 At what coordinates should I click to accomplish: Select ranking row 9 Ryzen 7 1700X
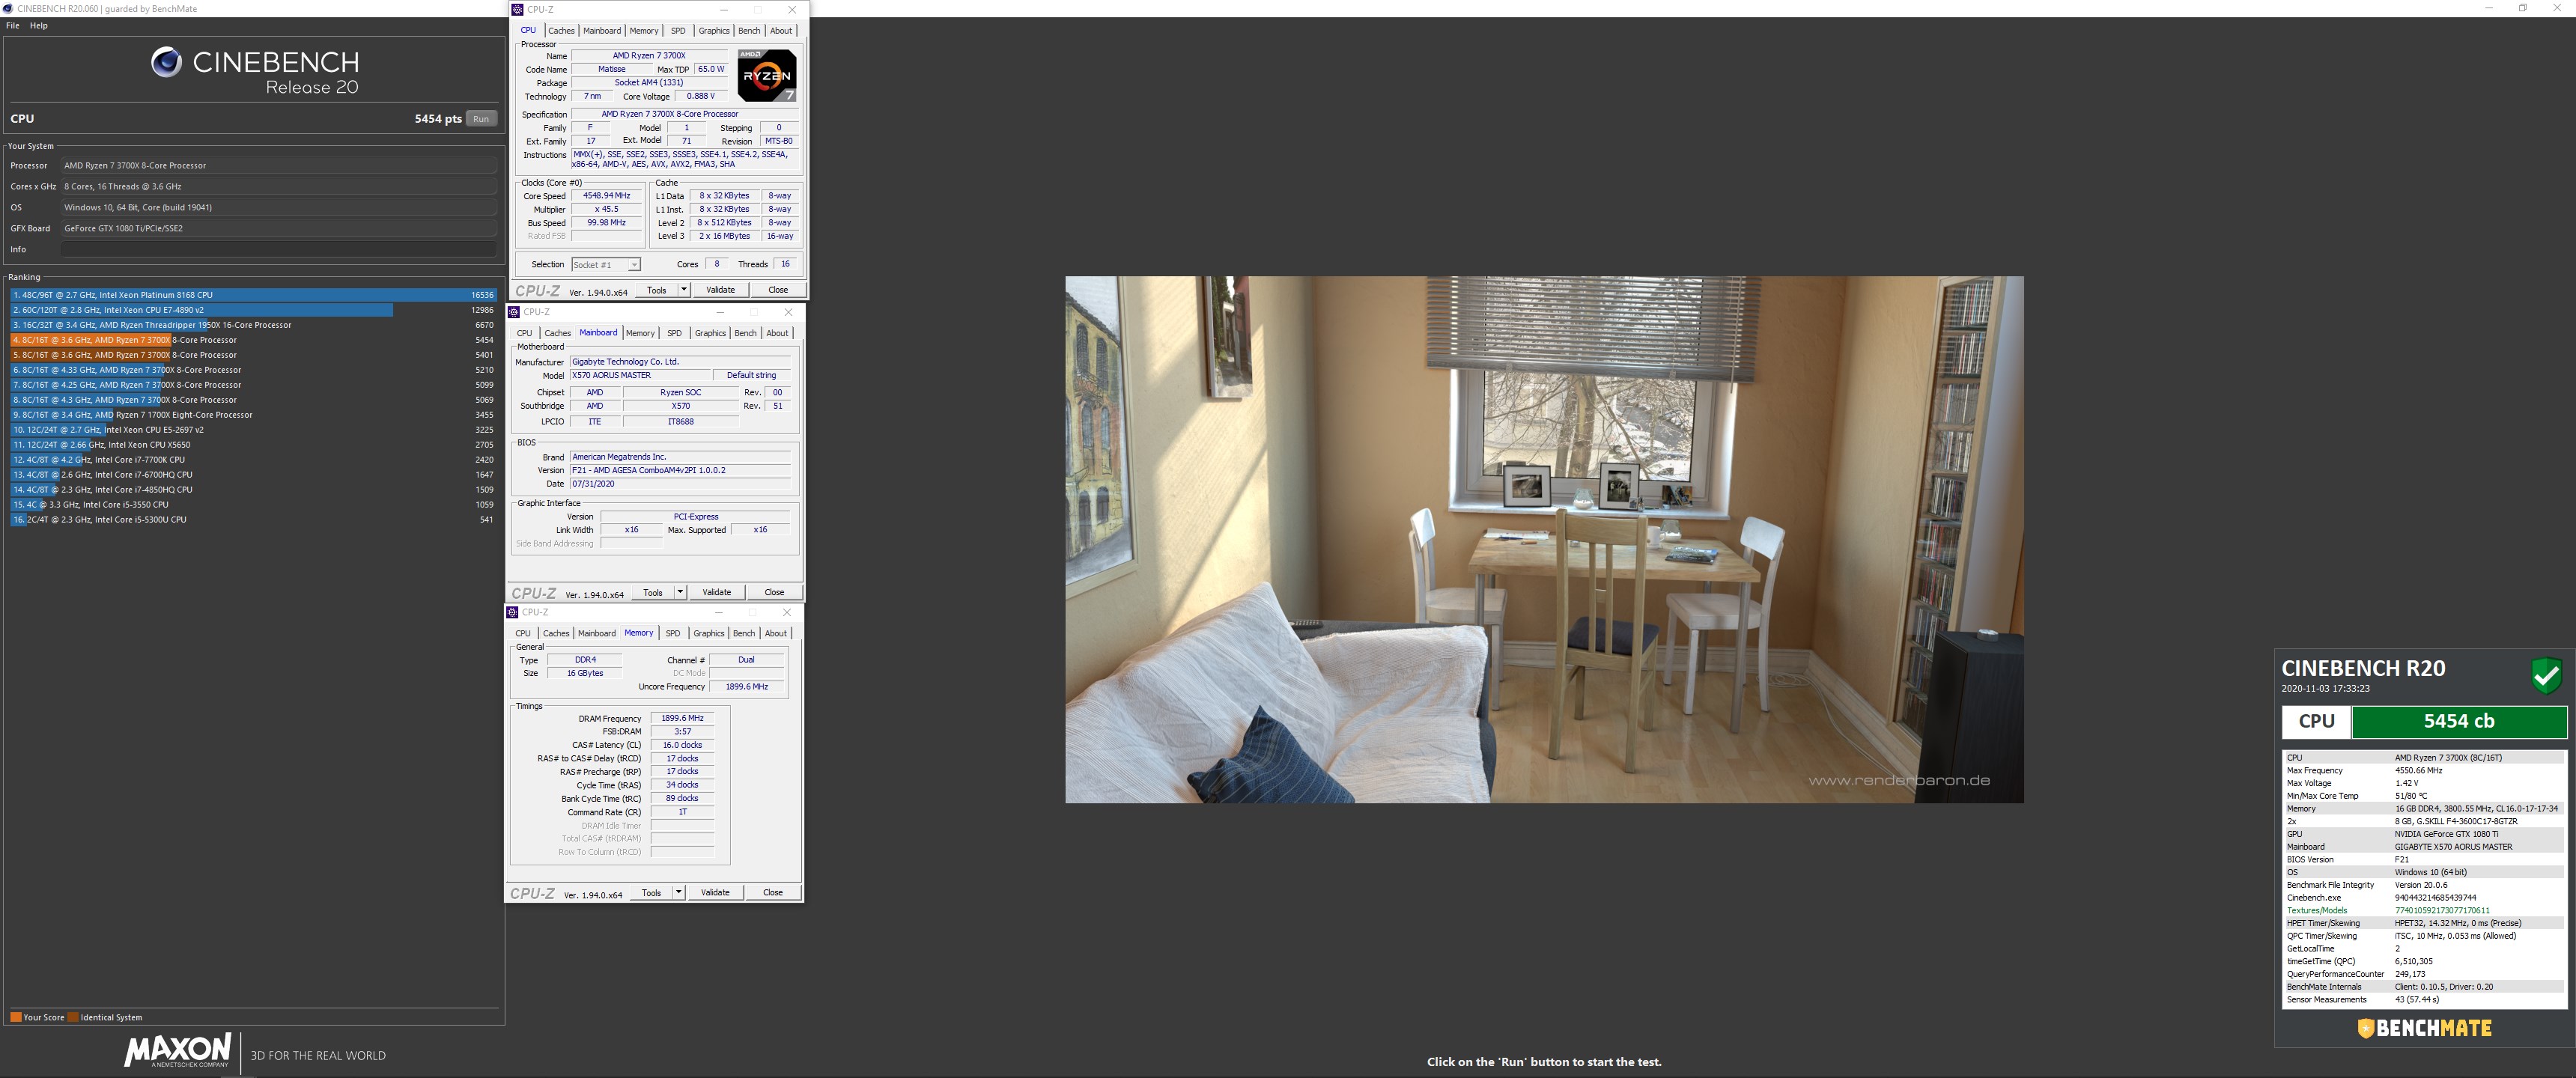tap(253, 415)
